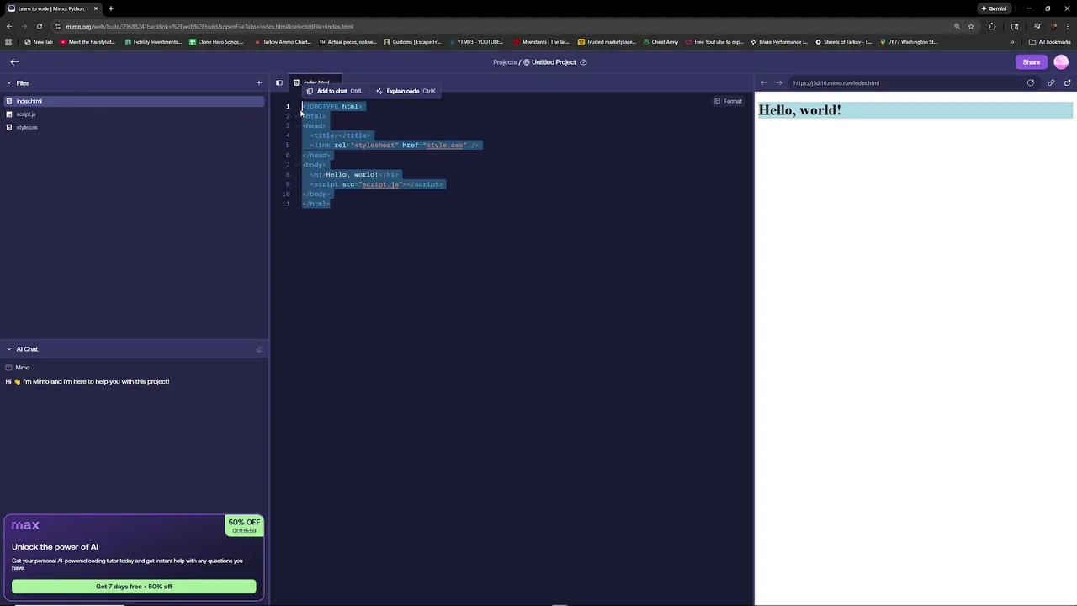
Task: Click the Share button
Action: pos(1031,61)
